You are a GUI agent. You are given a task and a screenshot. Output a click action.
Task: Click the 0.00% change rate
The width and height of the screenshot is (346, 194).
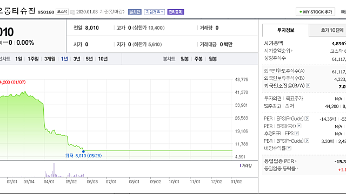point(25,43)
